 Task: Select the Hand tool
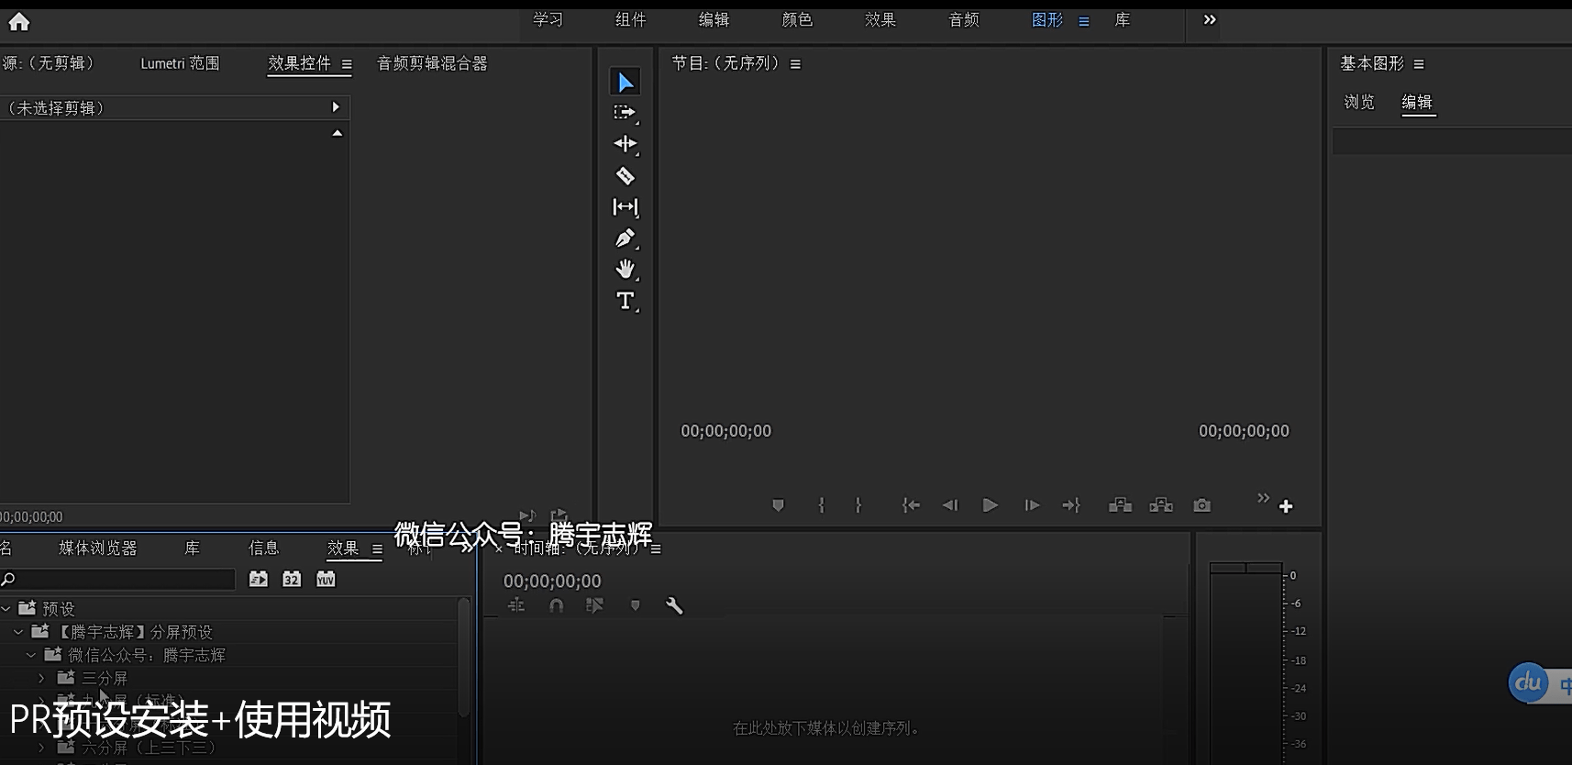625,270
